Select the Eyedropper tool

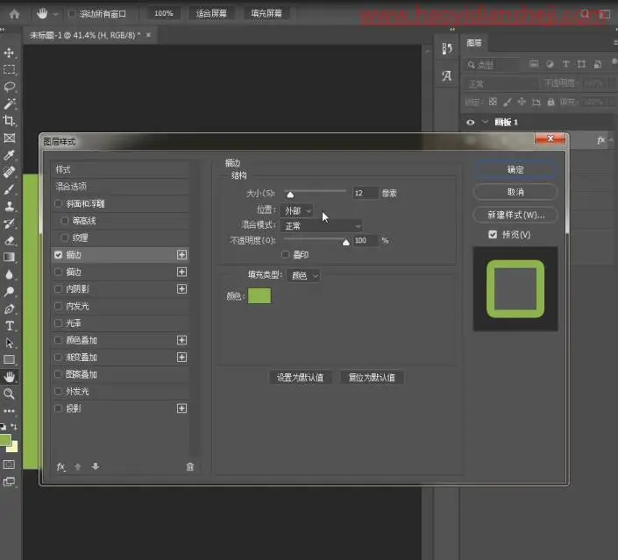tap(9, 155)
